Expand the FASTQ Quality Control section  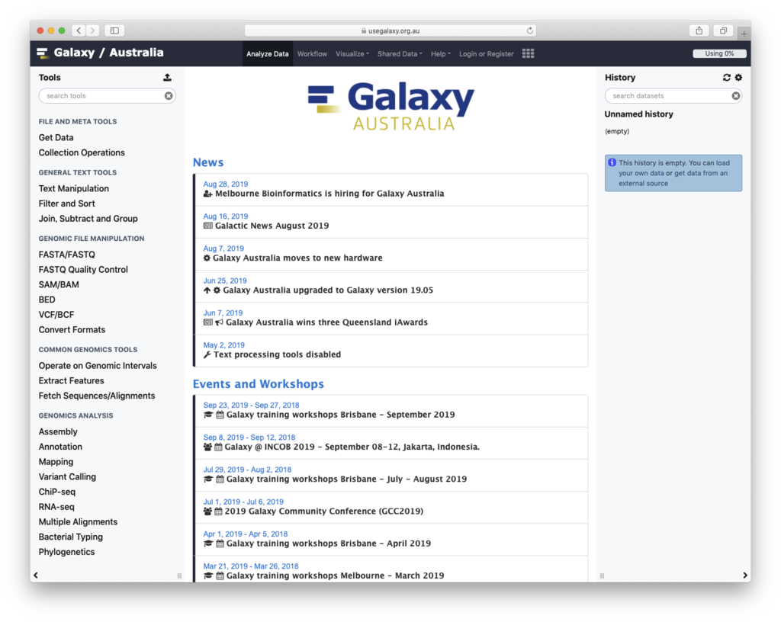pyautogui.click(x=83, y=269)
